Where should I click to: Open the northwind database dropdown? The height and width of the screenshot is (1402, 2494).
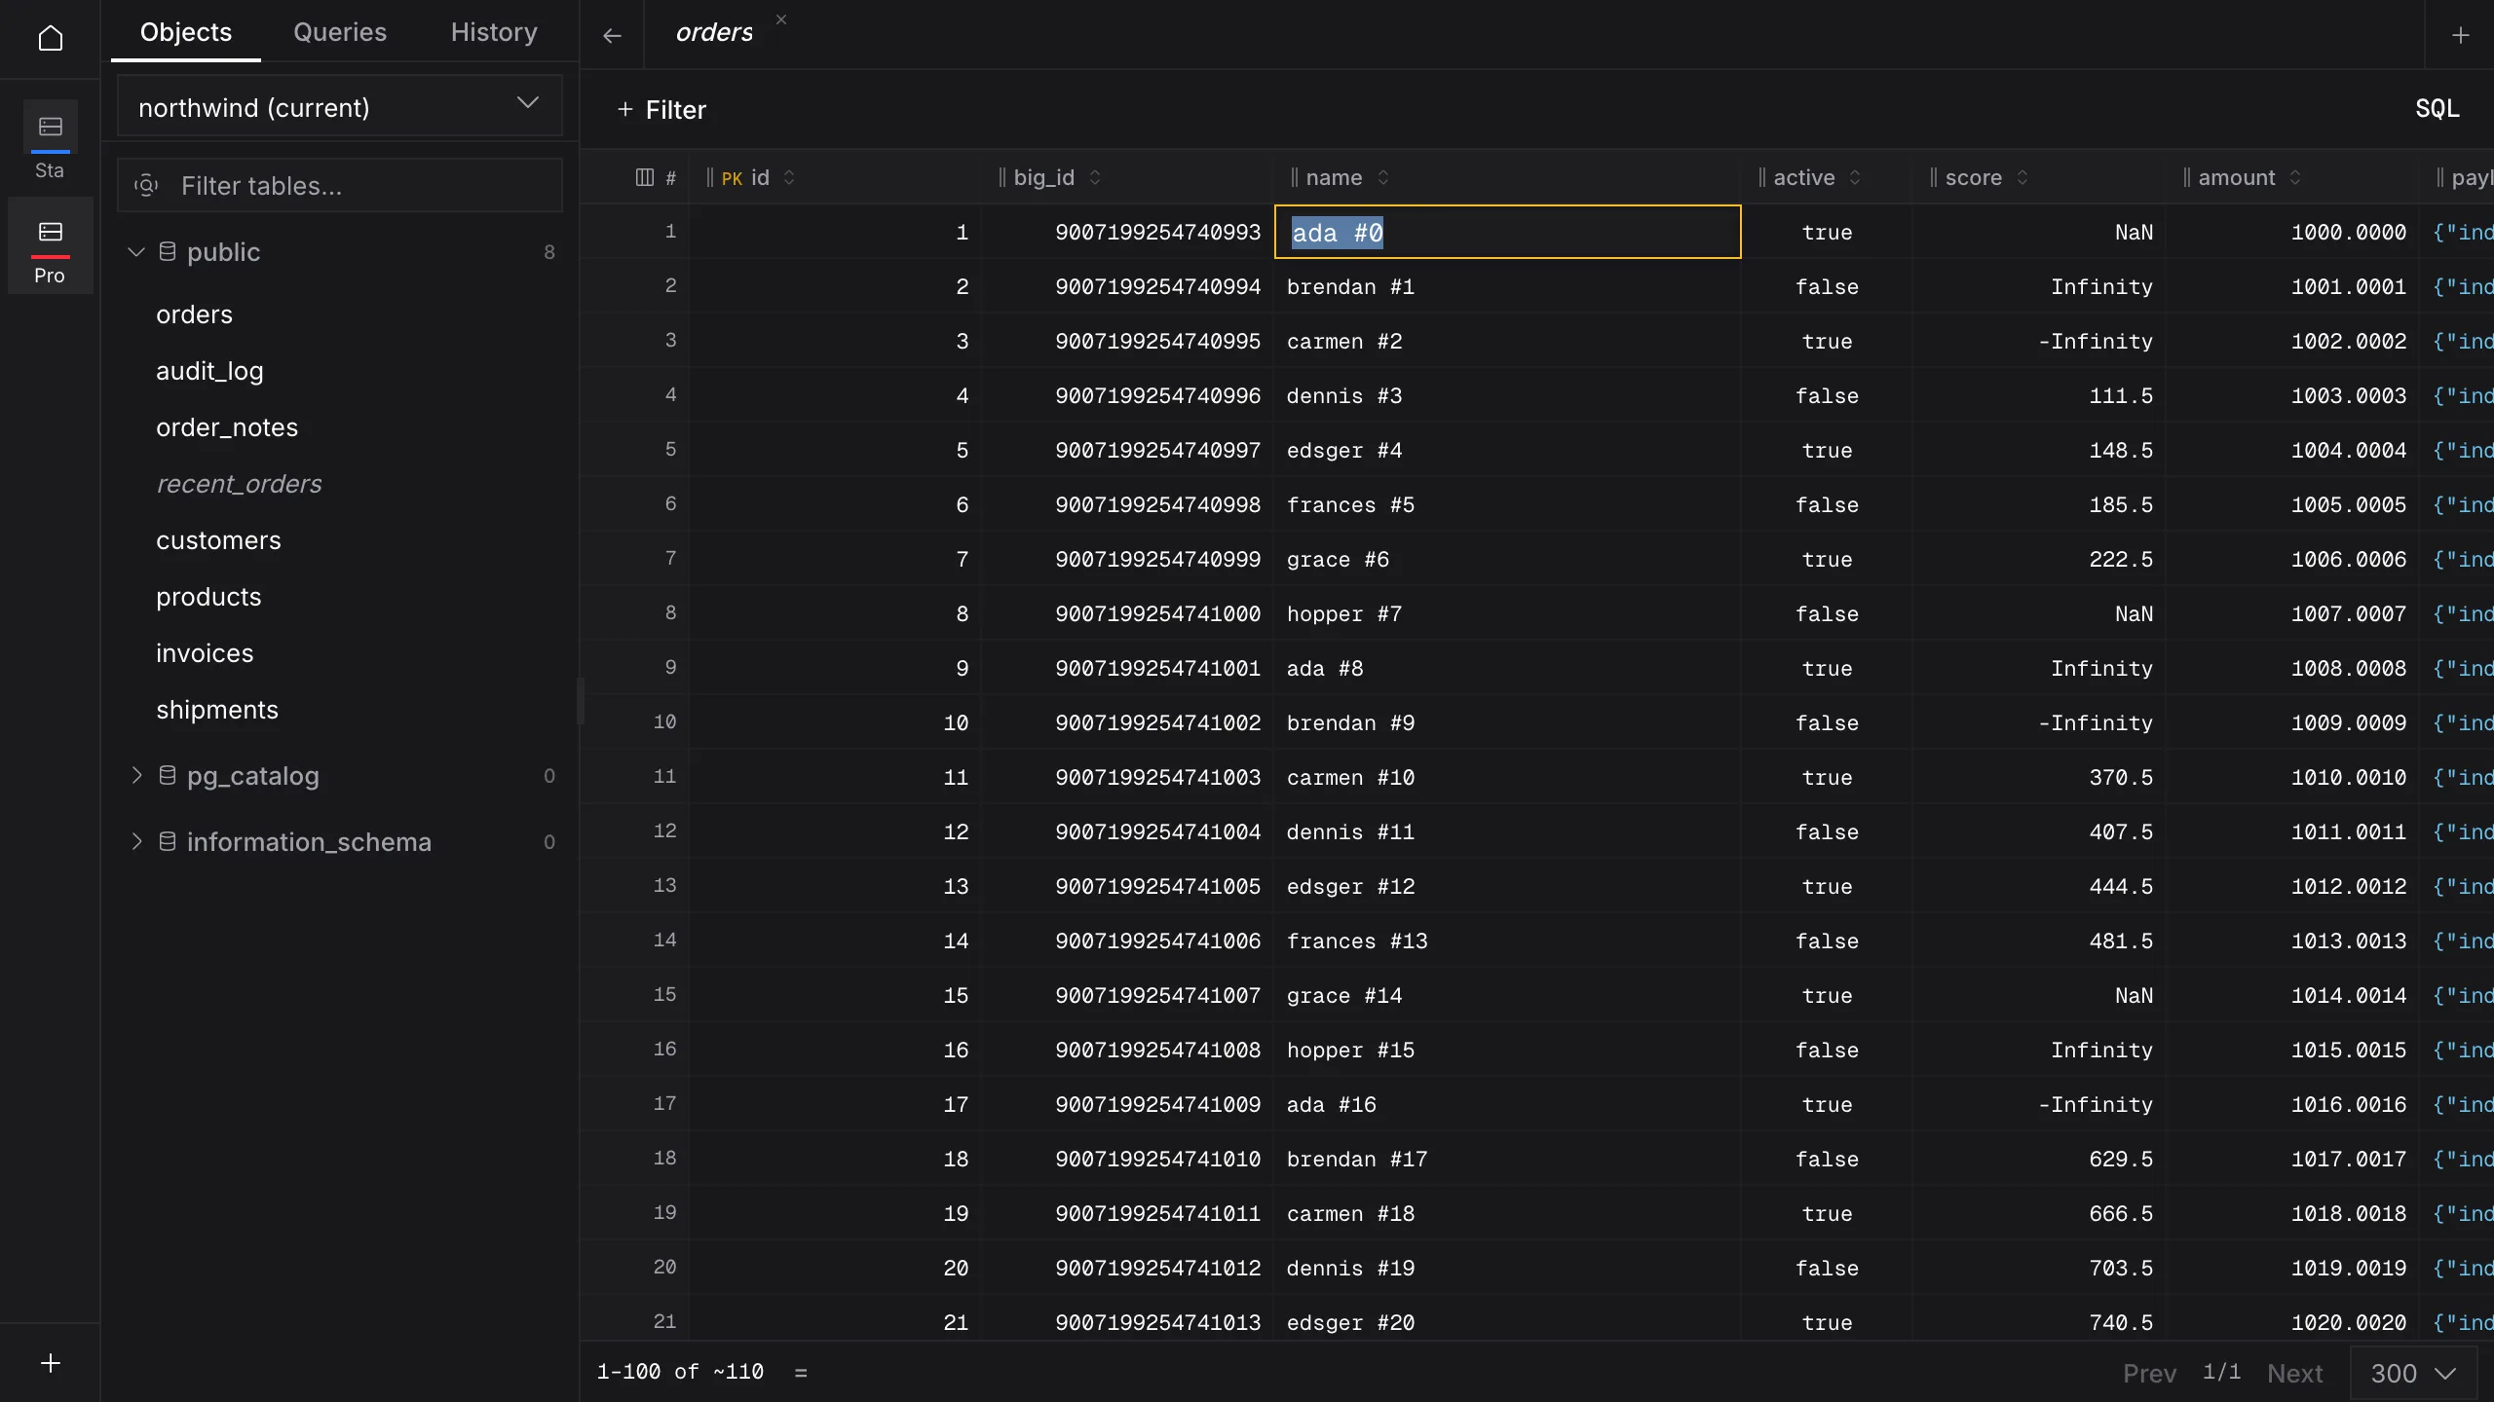tap(340, 106)
